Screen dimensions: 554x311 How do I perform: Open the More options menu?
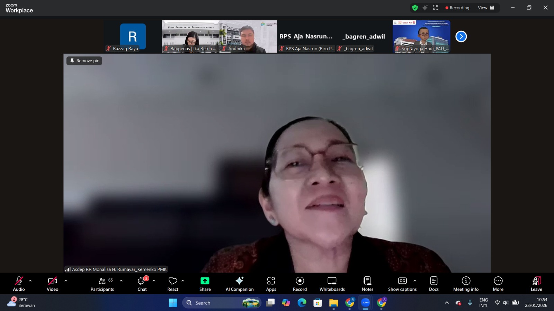[x=498, y=284]
